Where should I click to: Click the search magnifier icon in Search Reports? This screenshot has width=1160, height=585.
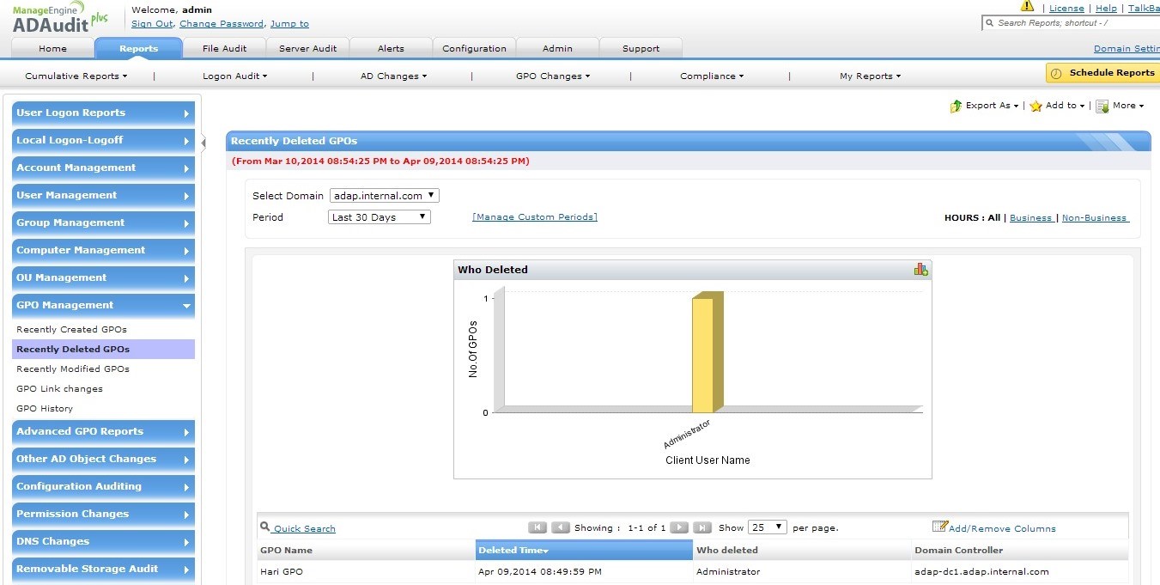pyautogui.click(x=990, y=23)
